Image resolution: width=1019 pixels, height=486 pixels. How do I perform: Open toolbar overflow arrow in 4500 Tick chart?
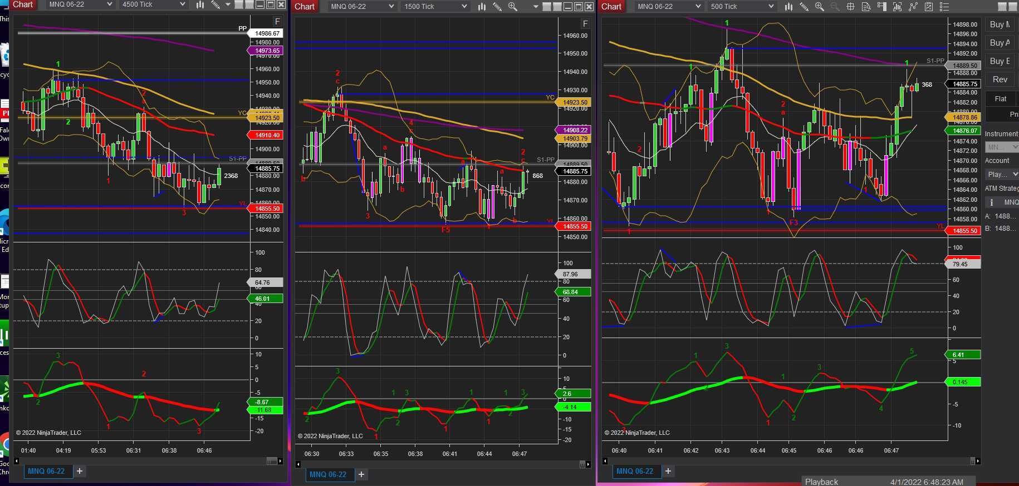point(228,4)
